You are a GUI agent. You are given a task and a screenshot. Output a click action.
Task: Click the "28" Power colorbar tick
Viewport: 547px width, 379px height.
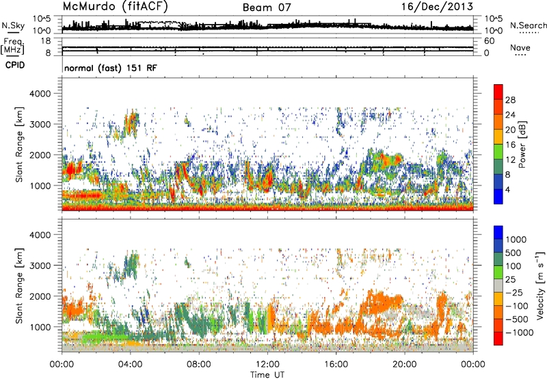pos(510,100)
